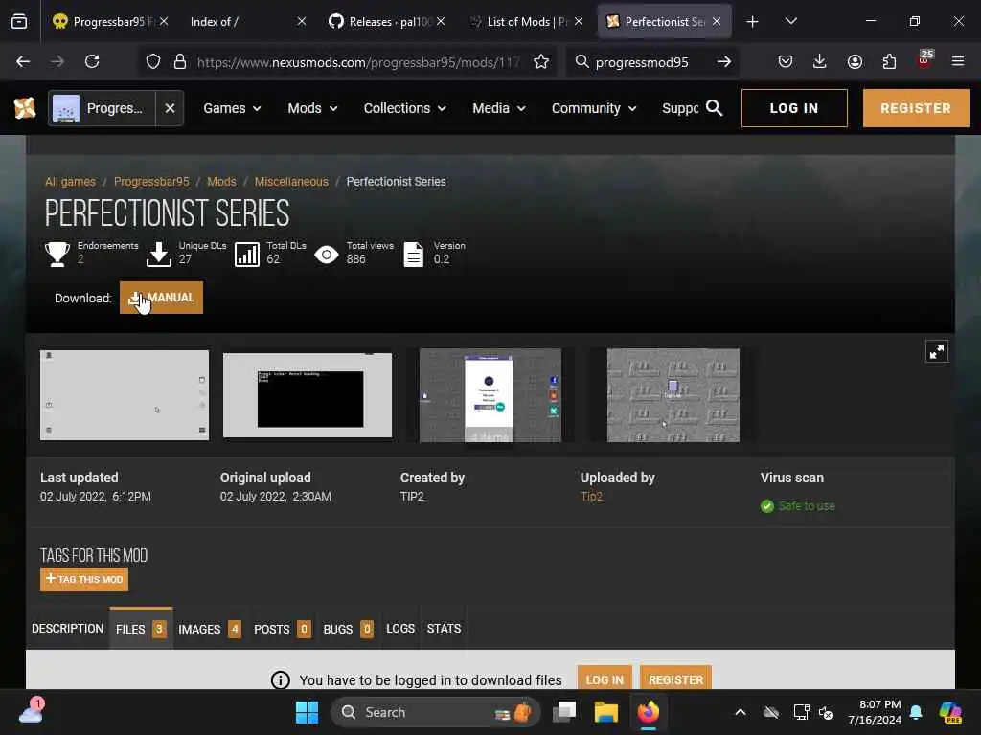
Task: Click REGISTER in the download notice
Action: click(x=675, y=679)
